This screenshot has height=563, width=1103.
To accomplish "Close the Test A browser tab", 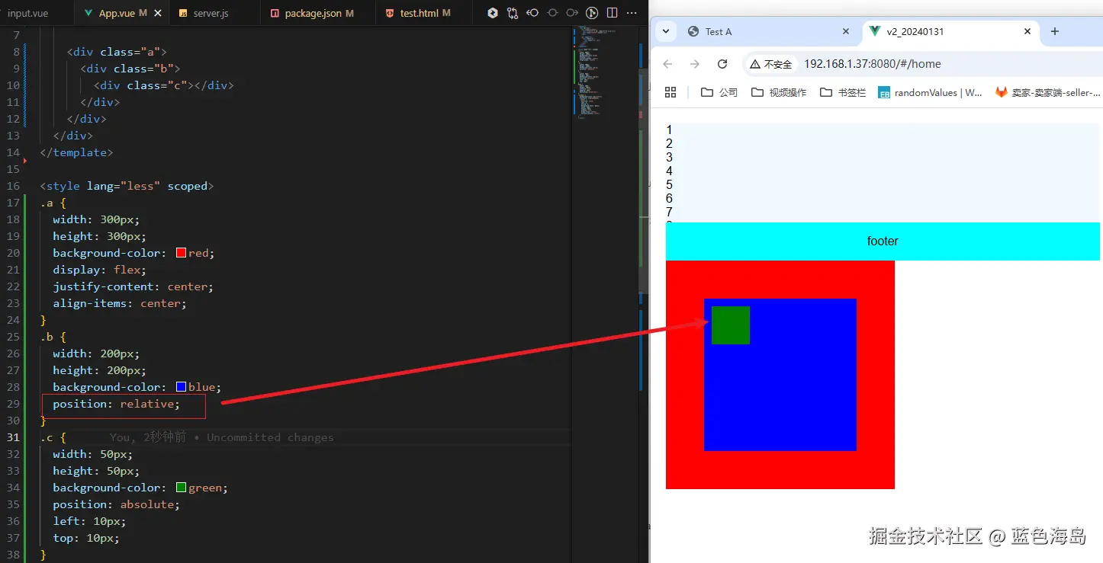I will [845, 31].
